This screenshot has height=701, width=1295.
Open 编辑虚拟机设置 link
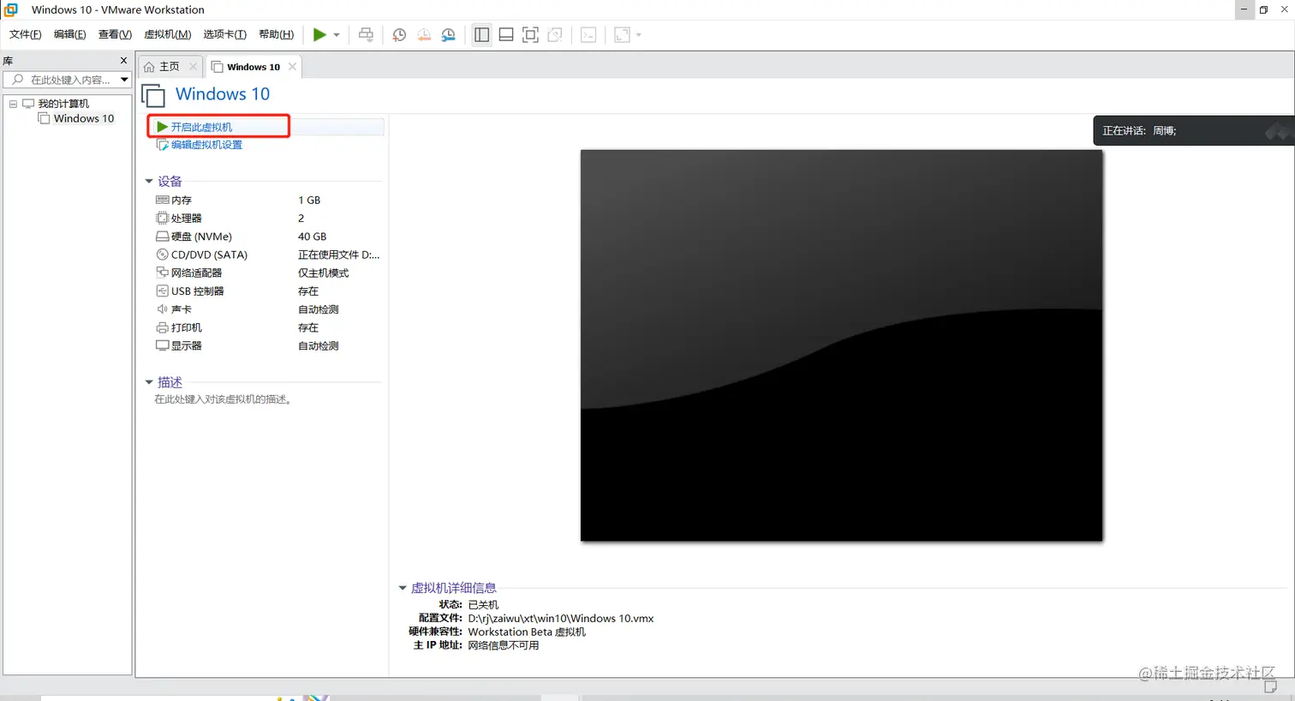tap(206, 145)
